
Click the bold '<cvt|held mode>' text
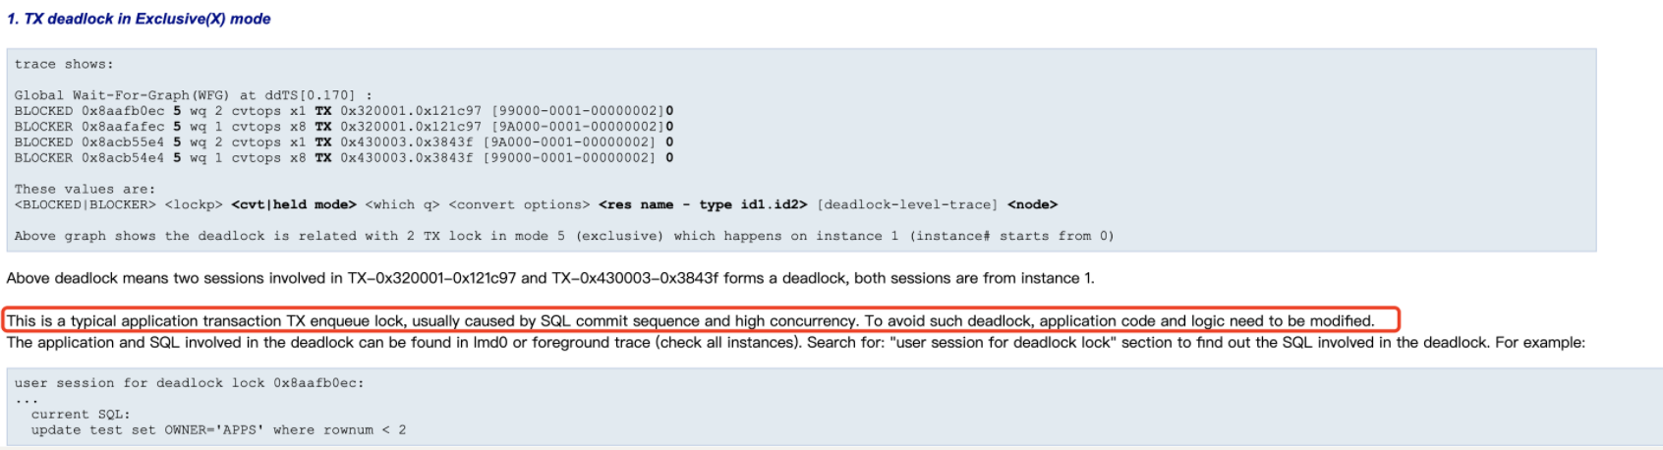coord(294,205)
